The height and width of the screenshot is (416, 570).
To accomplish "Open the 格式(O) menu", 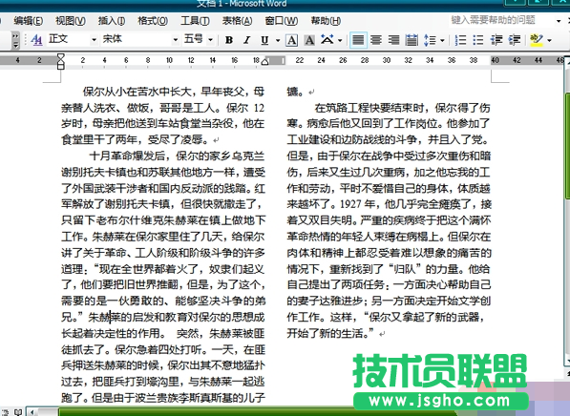I will point(153,21).
